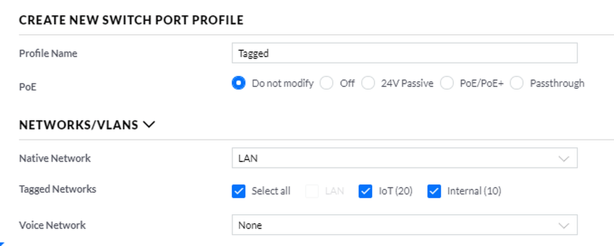The height and width of the screenshot is (246, 614).
Task: Click the 'Do not modify' label text
Action: (282, 83)
